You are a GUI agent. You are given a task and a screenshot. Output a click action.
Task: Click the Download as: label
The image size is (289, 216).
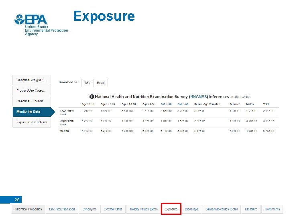(x=69, y=82)
